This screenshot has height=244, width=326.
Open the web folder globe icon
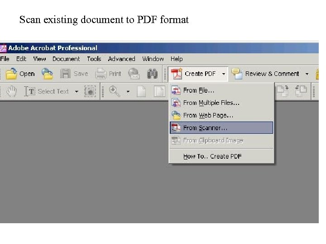[48, 74]
